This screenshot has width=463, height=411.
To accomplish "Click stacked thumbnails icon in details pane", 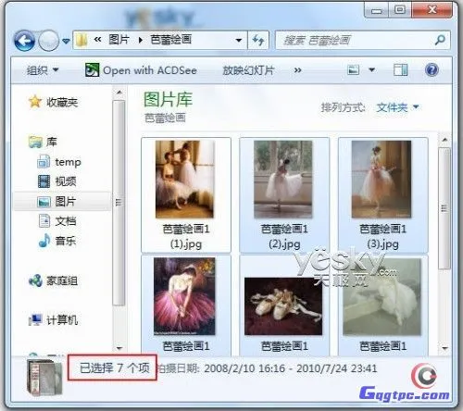I will [45, 377].
